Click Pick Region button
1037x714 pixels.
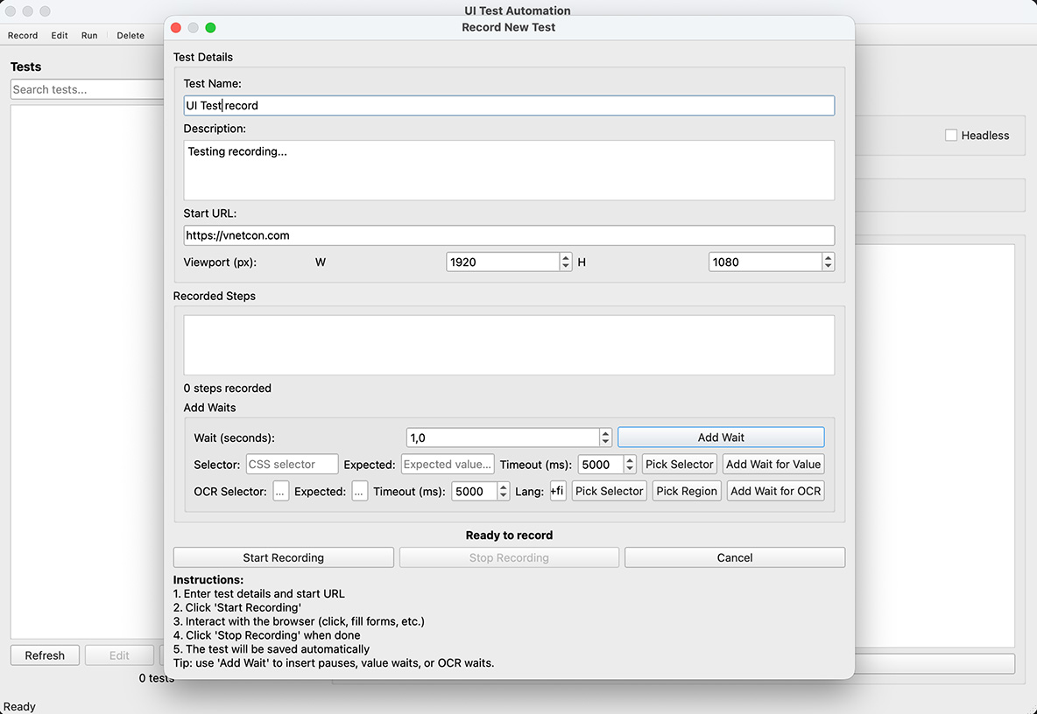[687, 492]
